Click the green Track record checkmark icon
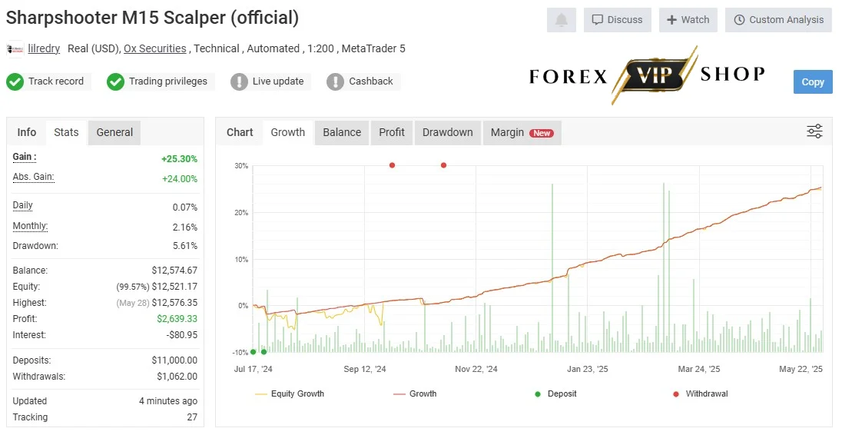The width and height of the screenshot is (842, 435). [x=15, y=81]
